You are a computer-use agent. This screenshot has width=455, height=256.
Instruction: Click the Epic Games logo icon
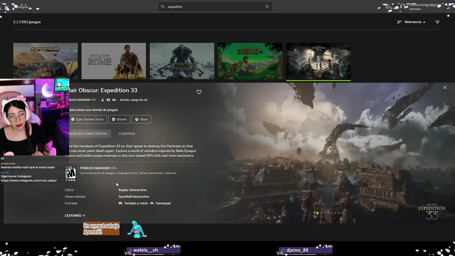73,119
